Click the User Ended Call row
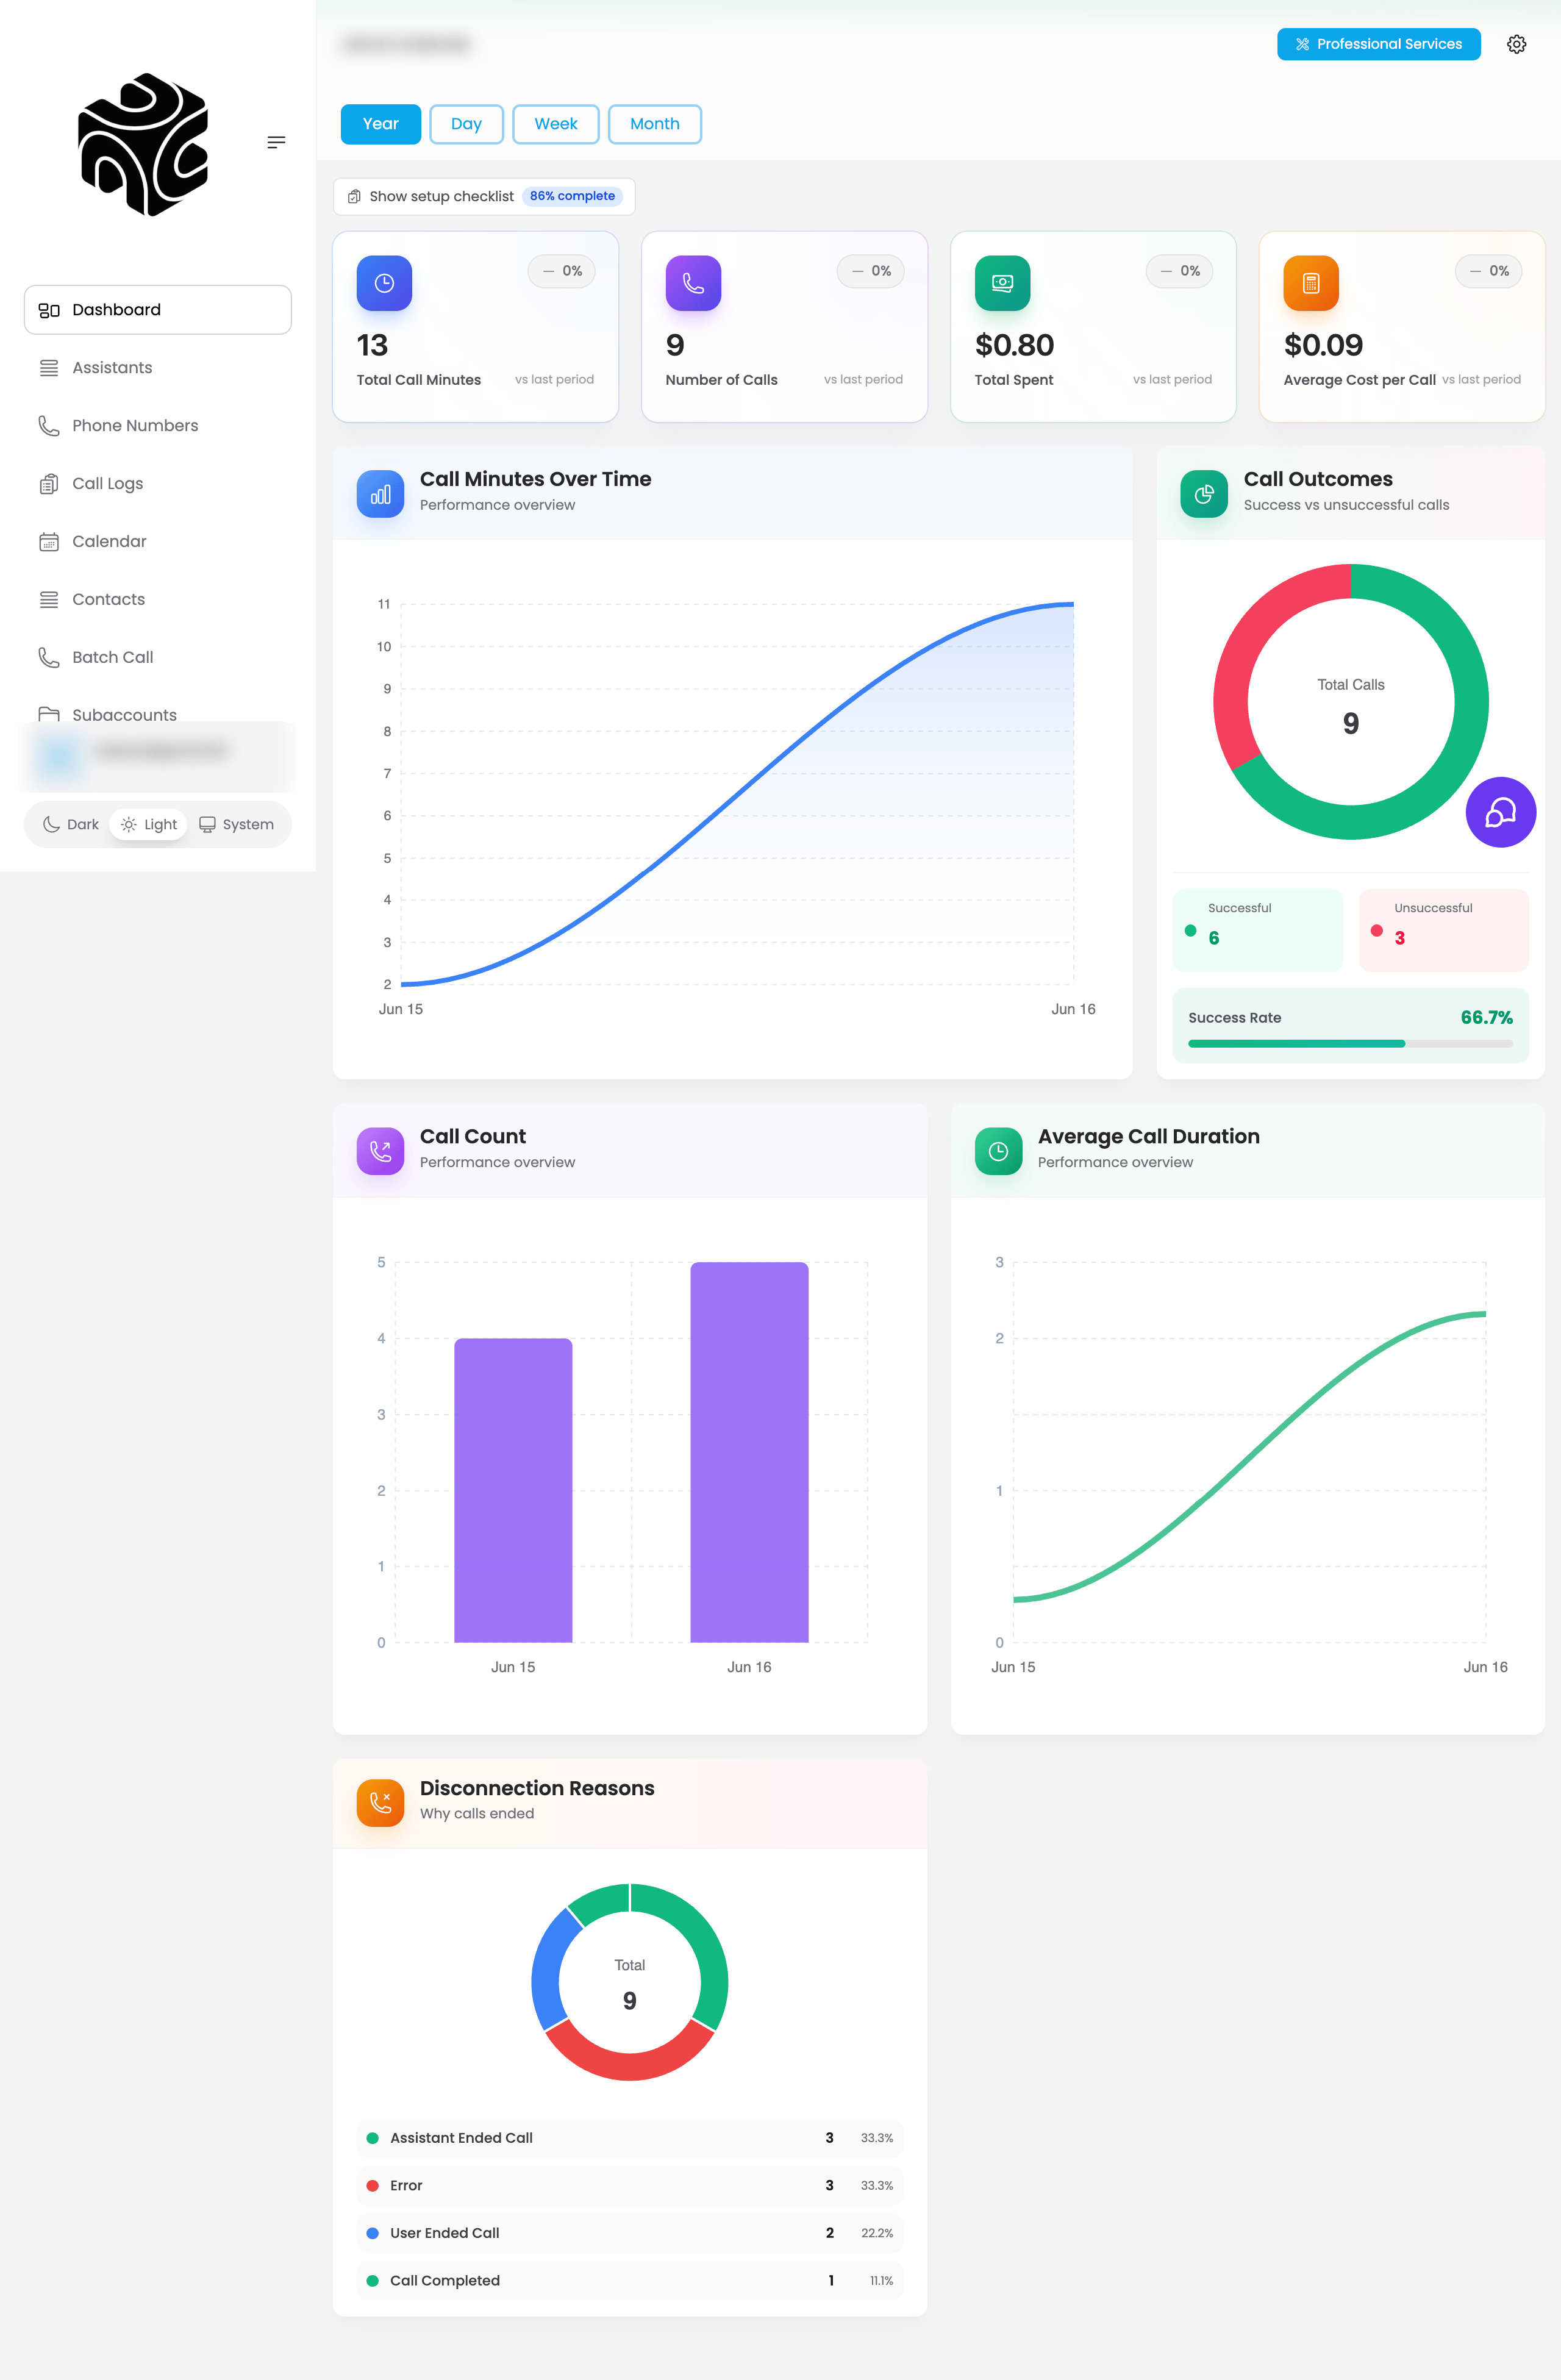1561x2380 pixels. (630, 2233)
